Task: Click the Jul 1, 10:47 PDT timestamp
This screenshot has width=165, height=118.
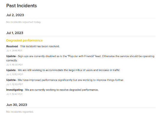Action: 14,94
